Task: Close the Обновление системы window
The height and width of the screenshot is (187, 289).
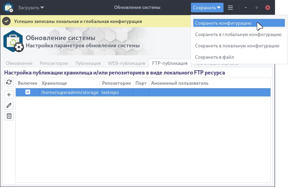Action: [x=268, y=8]
